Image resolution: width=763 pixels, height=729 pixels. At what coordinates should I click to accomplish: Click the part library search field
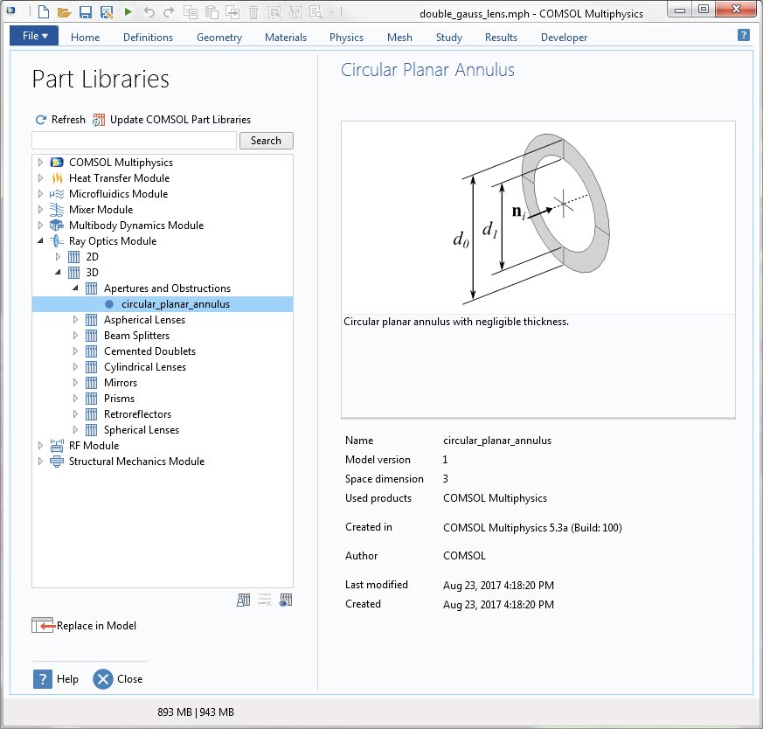(134, 141)
